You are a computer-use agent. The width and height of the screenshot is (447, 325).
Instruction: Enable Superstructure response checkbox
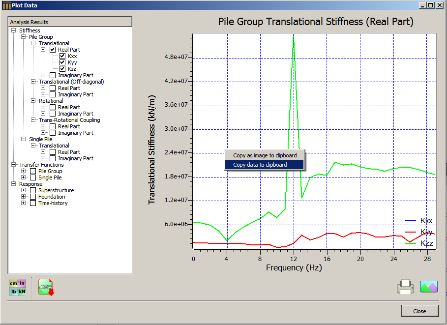33,190
